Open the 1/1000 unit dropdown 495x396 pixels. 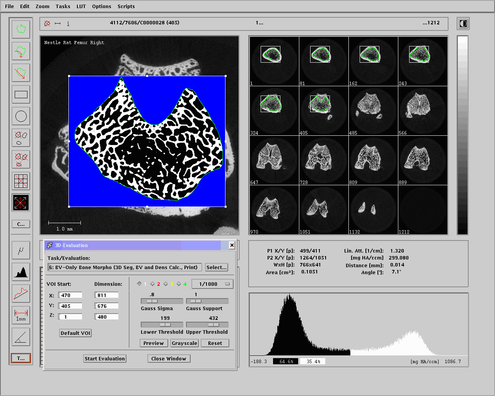pos(212,284)
